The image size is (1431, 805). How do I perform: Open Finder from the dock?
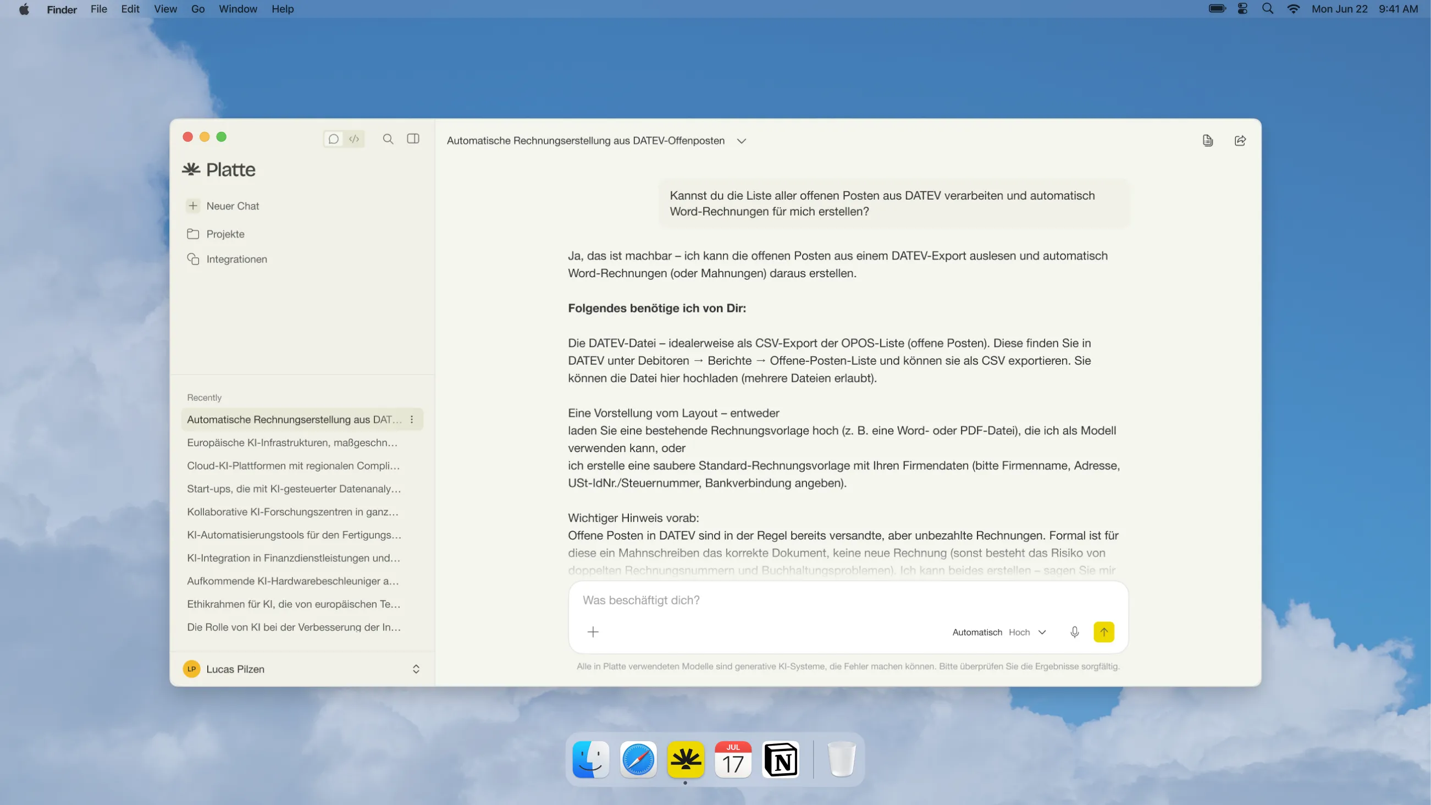(x=590, y=759)
